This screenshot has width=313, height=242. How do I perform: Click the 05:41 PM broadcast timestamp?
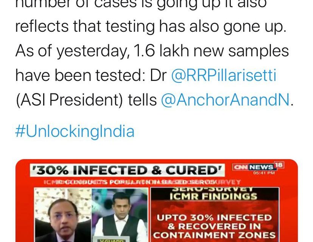pyautogui.click(x=264, y=173)
